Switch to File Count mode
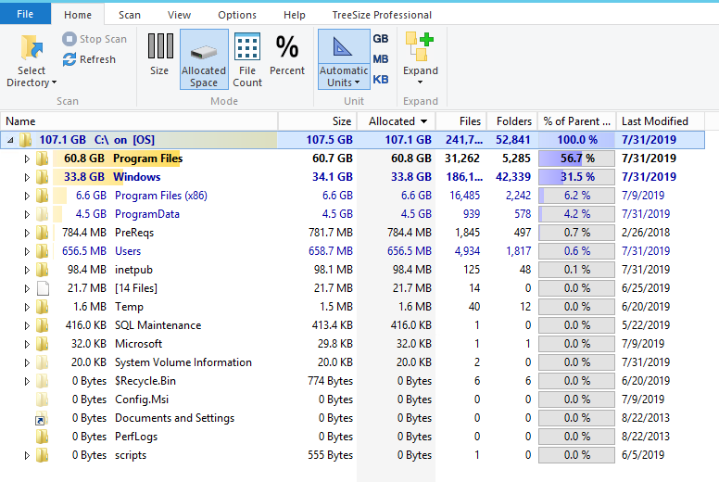 pyautogui.click(x=247, y=59)
